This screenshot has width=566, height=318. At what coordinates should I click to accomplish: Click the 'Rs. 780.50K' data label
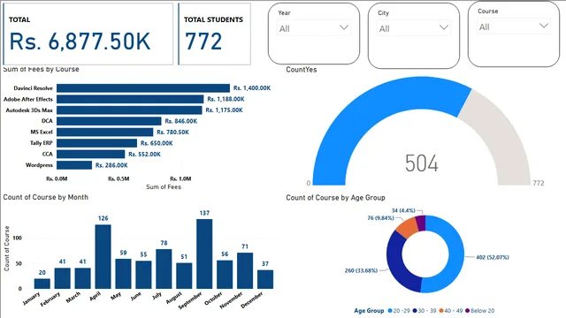(x=173, y=132)
